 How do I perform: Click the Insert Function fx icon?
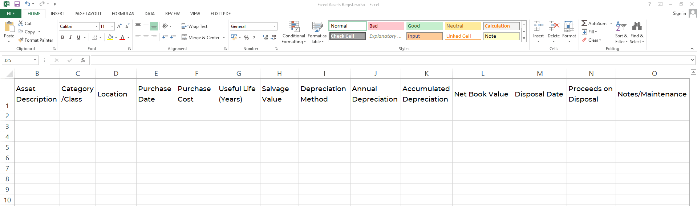click(83, 60)
